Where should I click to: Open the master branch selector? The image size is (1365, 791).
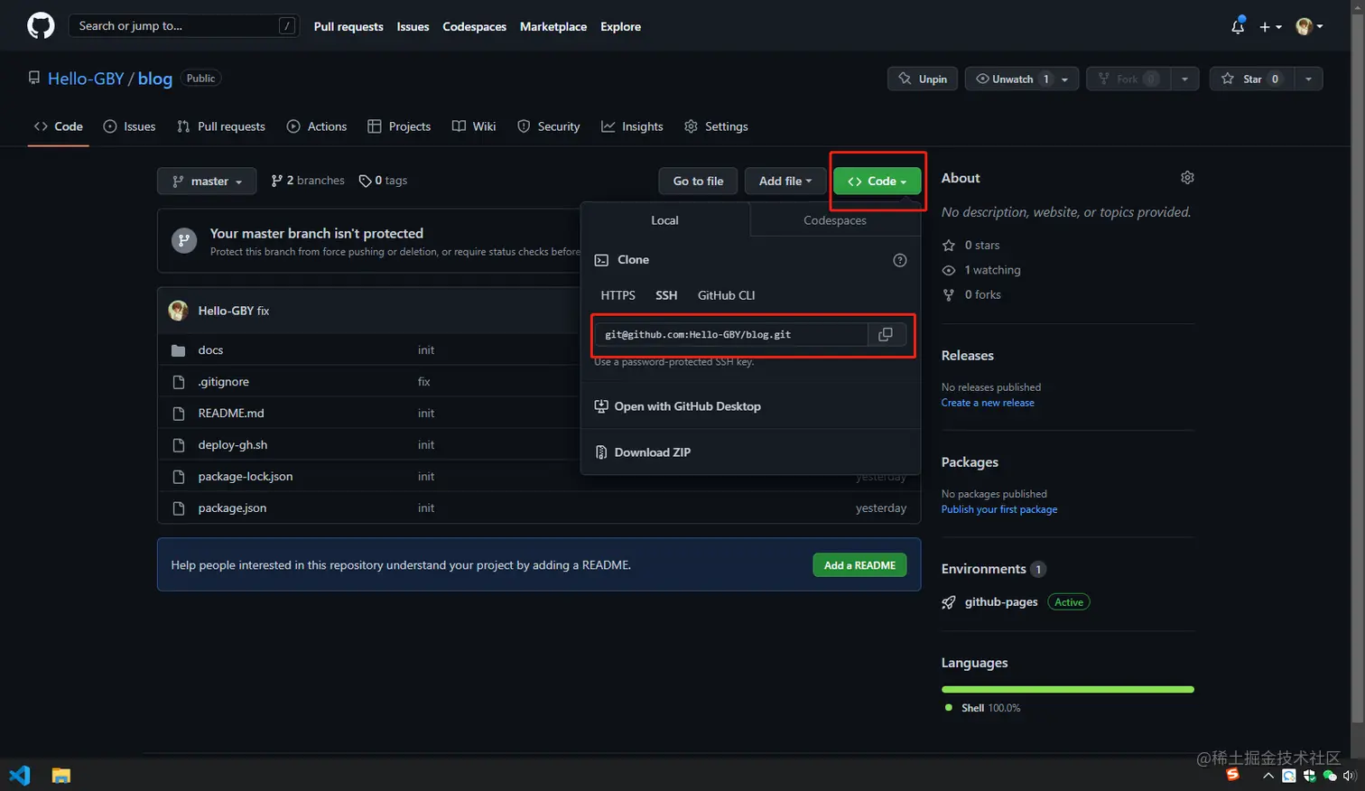tap(207, 181)
